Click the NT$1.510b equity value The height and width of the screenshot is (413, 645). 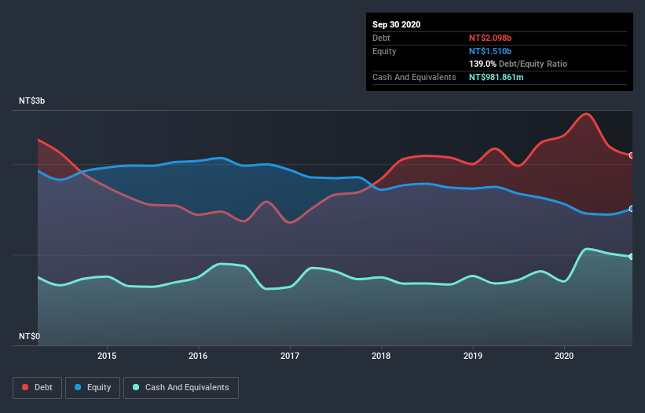point(490,51)
